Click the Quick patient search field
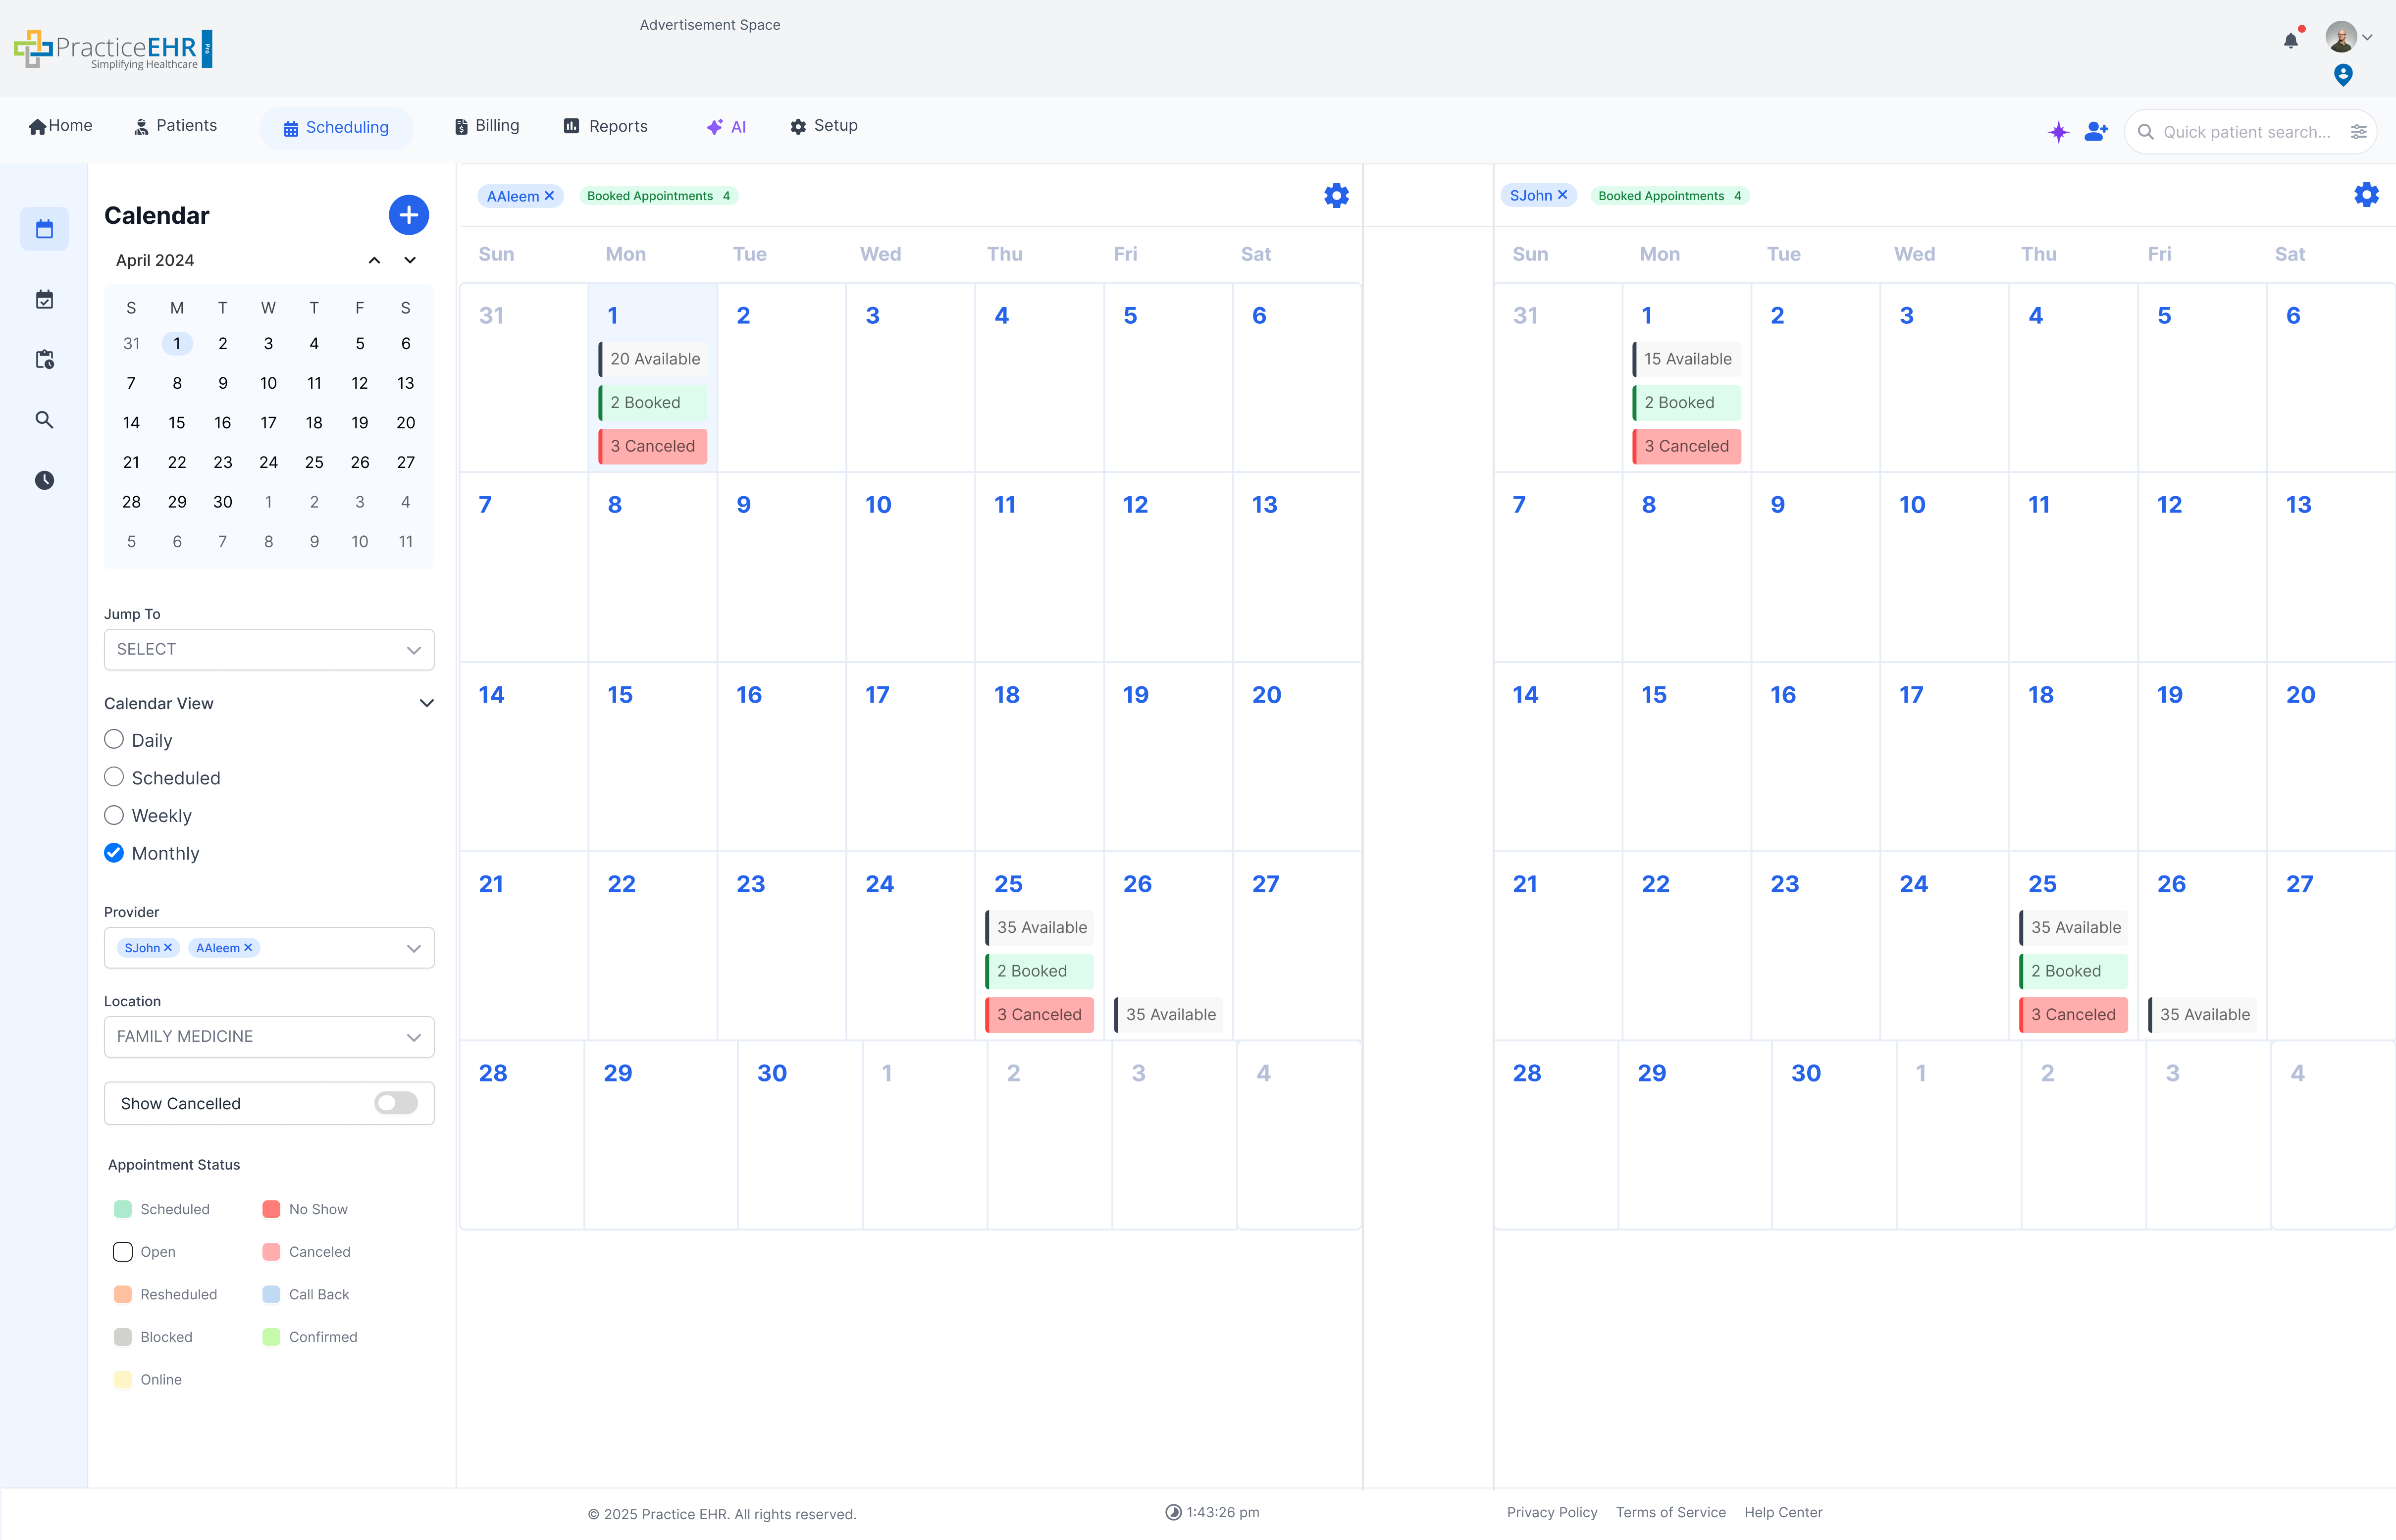The height and width of the screenshot is (1540, 2396). pyautogui.click(x=2245, y=132)
